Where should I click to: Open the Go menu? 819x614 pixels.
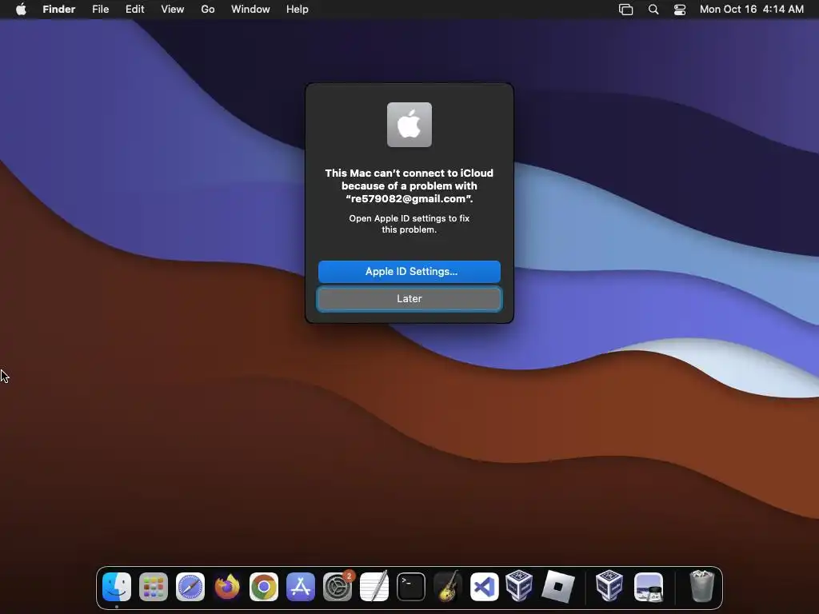[x=208, y=10]
